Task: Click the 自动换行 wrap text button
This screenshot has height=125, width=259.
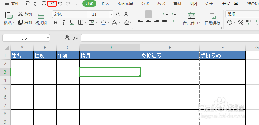Action: tap(213, 18)
